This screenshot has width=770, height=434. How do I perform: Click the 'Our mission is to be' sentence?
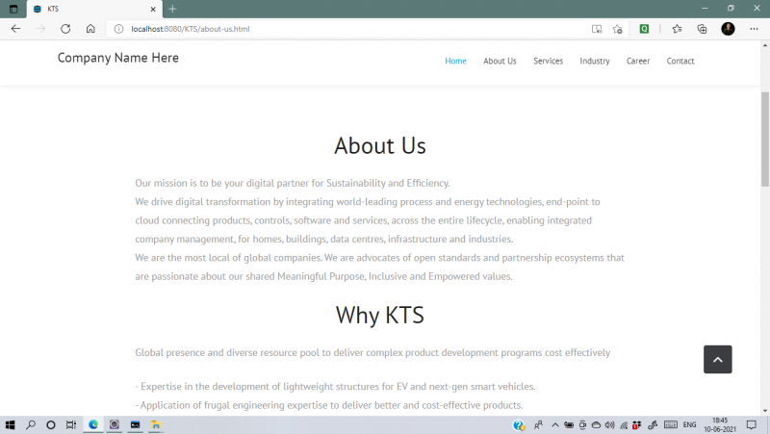(x=293, y=183)
